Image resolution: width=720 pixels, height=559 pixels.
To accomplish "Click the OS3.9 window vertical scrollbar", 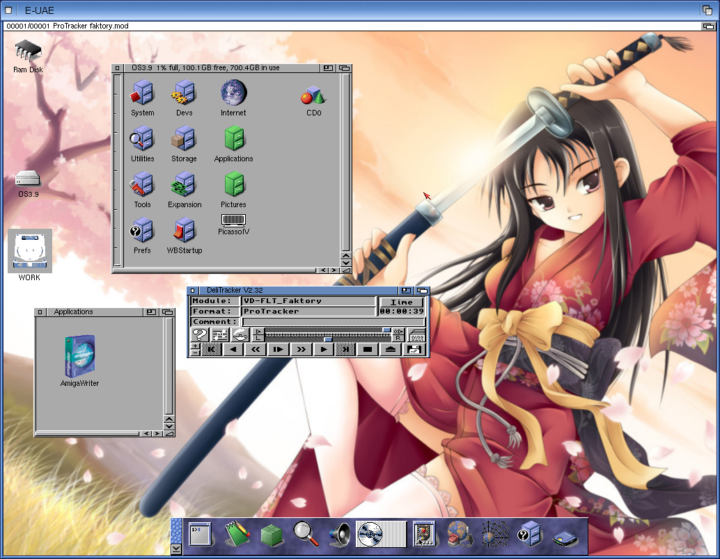I will point(346,162).
